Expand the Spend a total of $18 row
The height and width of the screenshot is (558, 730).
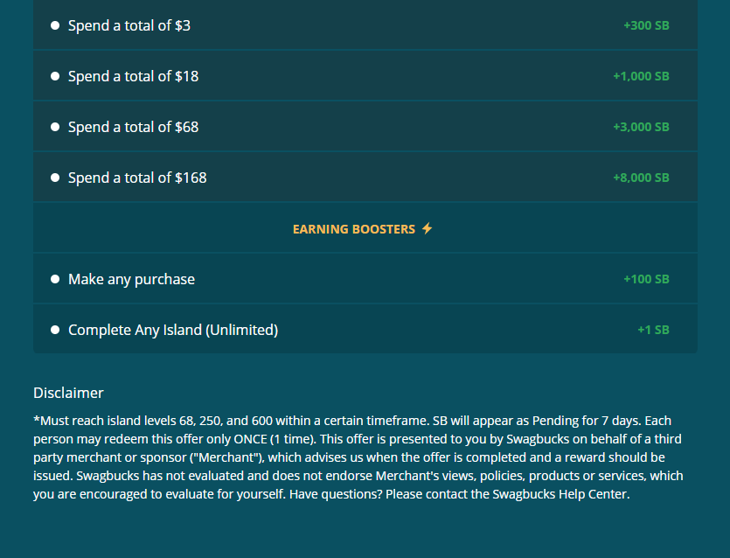point(365,75)
